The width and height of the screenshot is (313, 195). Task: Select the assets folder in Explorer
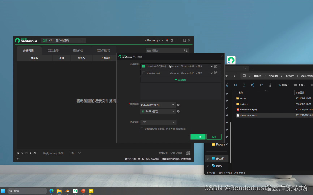pos(243,99)
